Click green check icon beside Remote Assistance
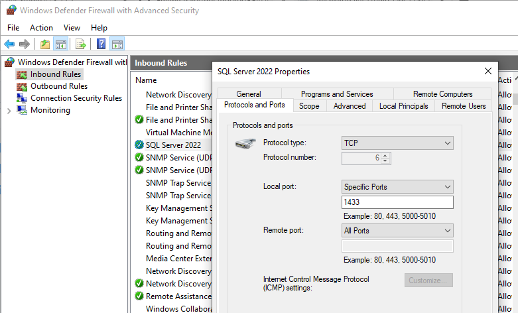518x313 pixels. [139, 296]
